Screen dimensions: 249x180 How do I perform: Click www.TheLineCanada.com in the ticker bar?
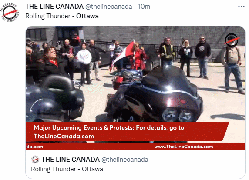click(x=184, y=147)
